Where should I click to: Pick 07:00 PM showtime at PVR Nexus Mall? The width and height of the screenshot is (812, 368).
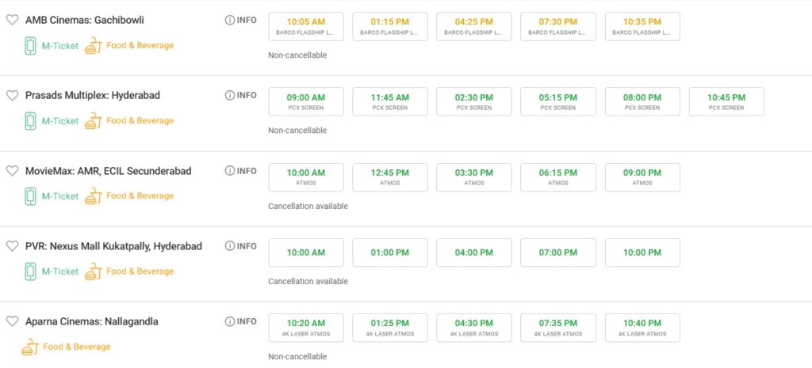click(x=557, y=252)
